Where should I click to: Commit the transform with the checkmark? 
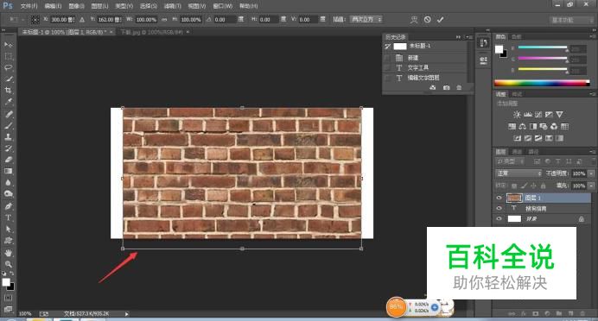tap(440, 20)
